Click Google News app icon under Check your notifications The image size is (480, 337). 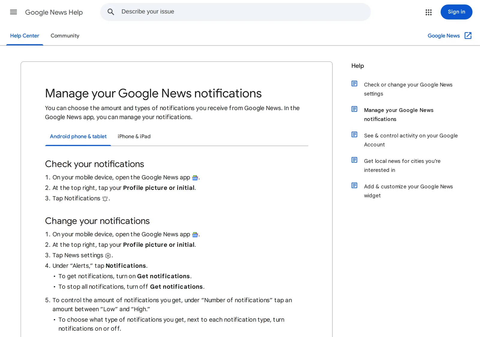click(x=195, y=178)
